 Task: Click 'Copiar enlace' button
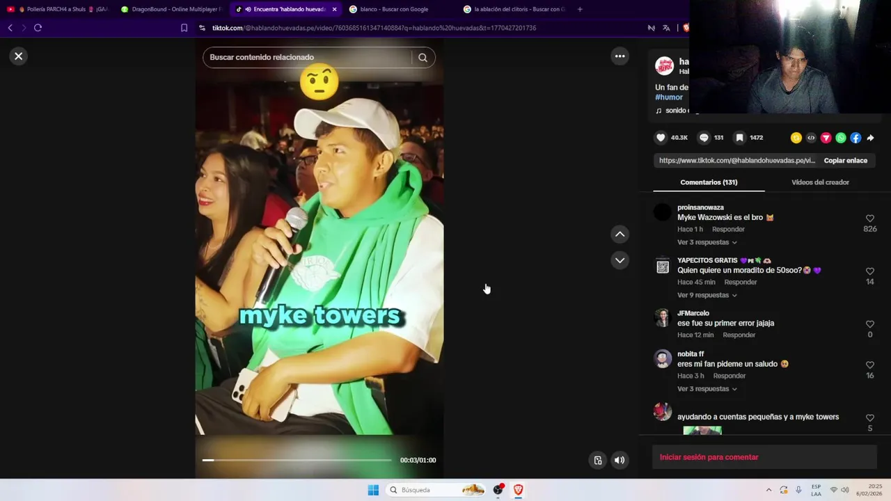click(846, 161)
